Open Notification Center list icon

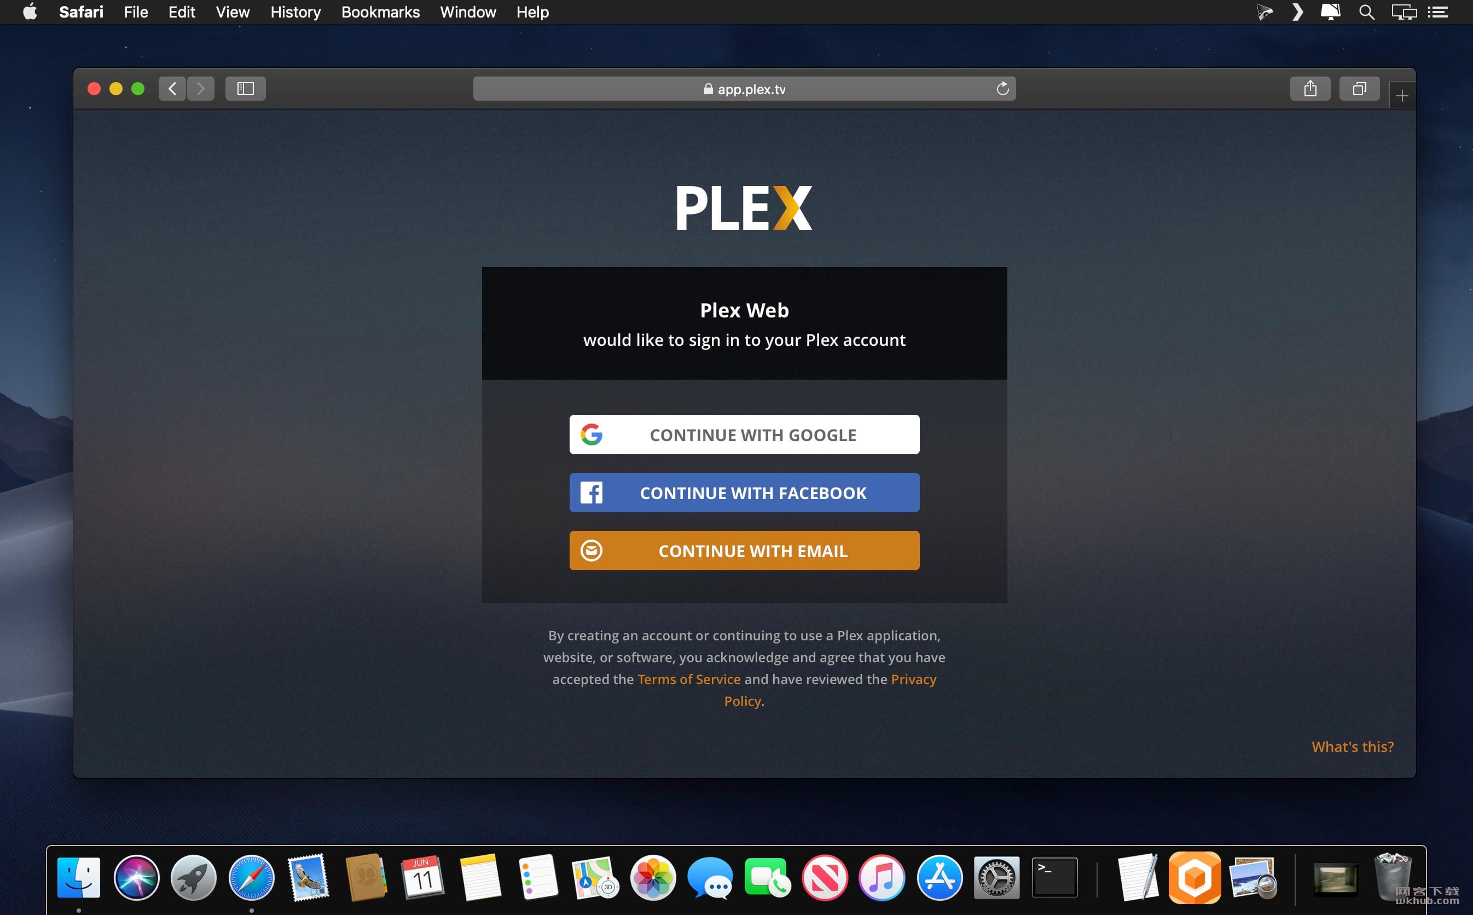pos(1437,12)
